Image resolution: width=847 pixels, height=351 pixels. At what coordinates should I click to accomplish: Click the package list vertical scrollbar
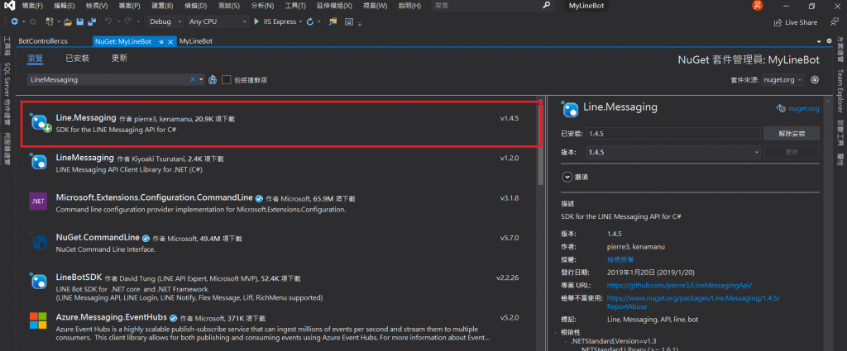click(x=541, y=144)
